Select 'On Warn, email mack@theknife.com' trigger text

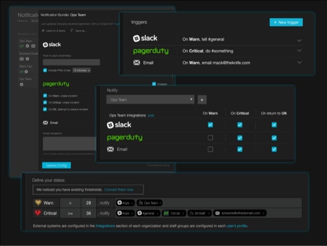click(x=216, y=63)
